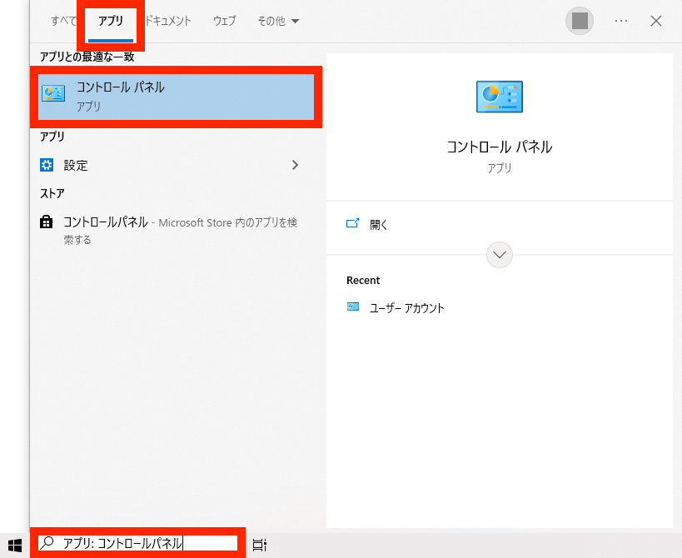The height and width of the screenshot is (558, 682).
Task: Expand the その他 dropdown menu
Action: pos(278,21)
